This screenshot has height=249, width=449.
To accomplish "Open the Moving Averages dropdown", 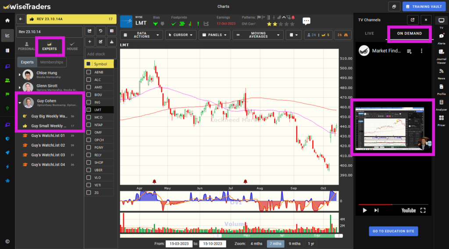I will [x=258, y=35].
